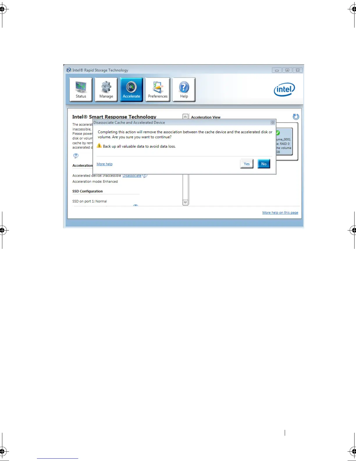Click the 'Acceleration mode: Enhanced' text
Image resolution: width=356 pixels, height=461 pixels.
click(95, 182)
